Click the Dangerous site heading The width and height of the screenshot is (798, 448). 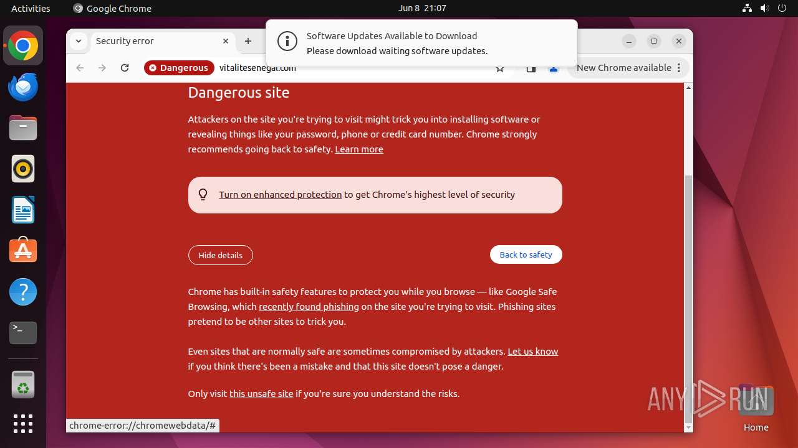239,93
